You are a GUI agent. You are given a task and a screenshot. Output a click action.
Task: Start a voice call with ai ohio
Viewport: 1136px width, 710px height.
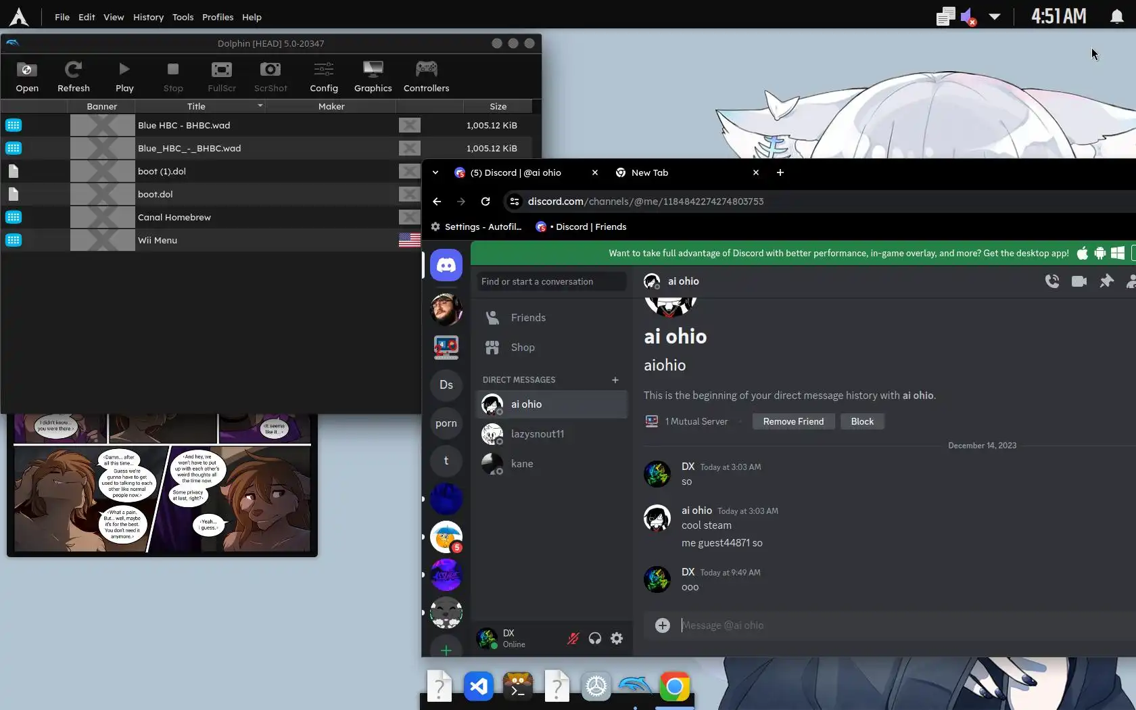[1051, 281]
